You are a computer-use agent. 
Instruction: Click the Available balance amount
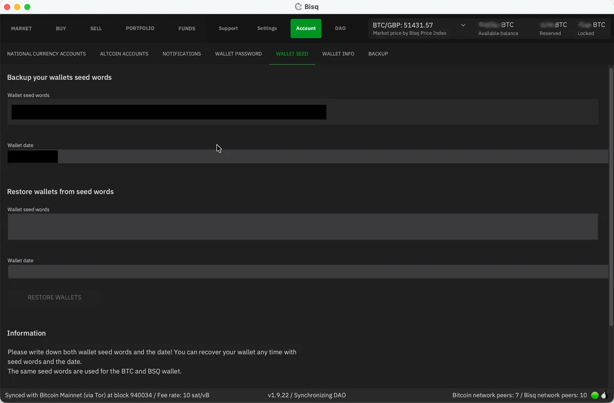click(496, 25)
